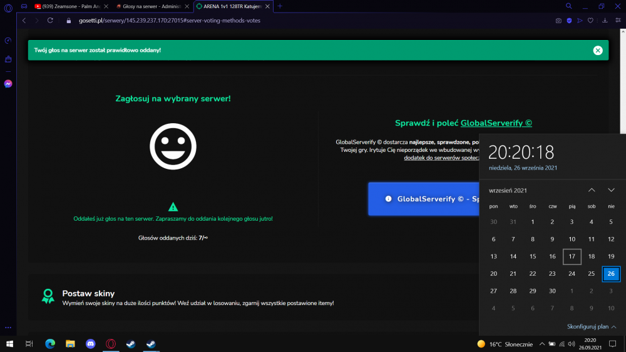
Task: Take a page snapshot with camera icon
Action: [558, 21]
